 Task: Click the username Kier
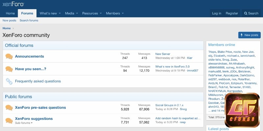190,58
